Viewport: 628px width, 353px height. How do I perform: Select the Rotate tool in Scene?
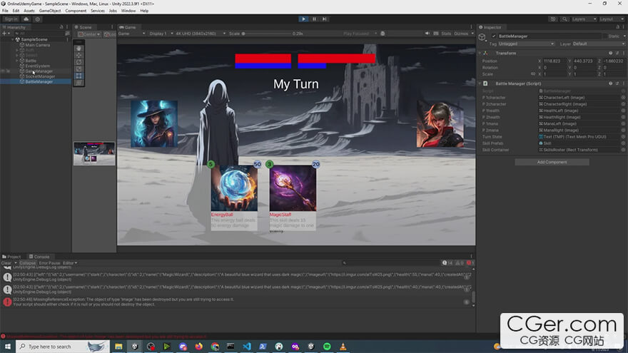pyautogui.click(x=79, y=62)
